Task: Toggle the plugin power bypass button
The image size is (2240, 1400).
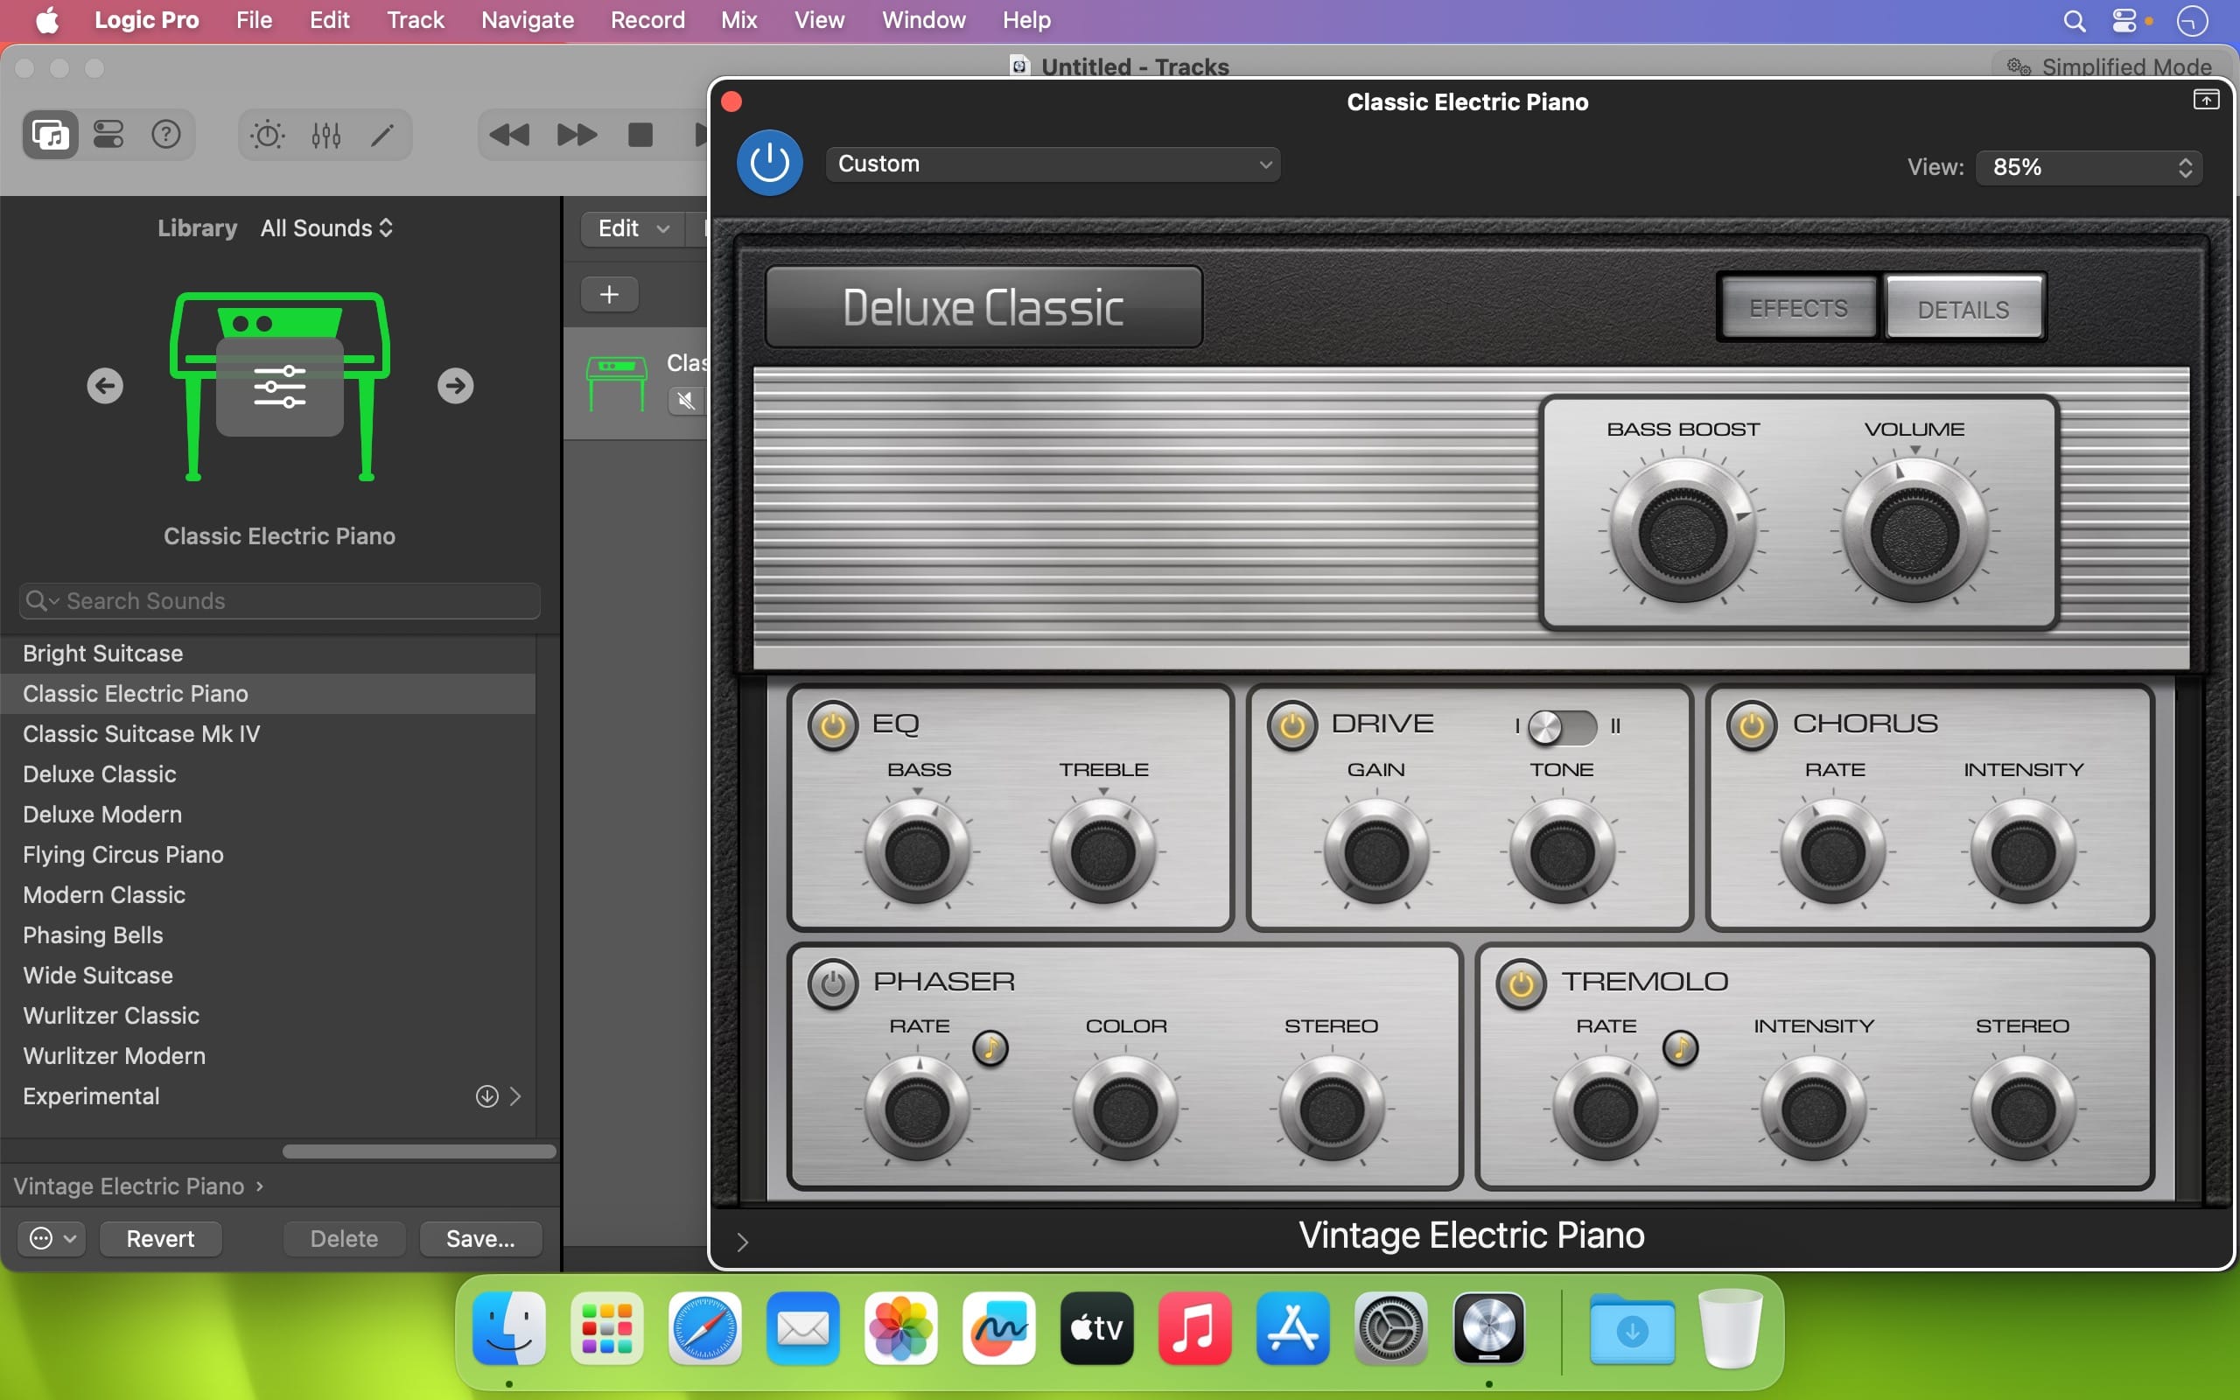Action: click(769, 163)
